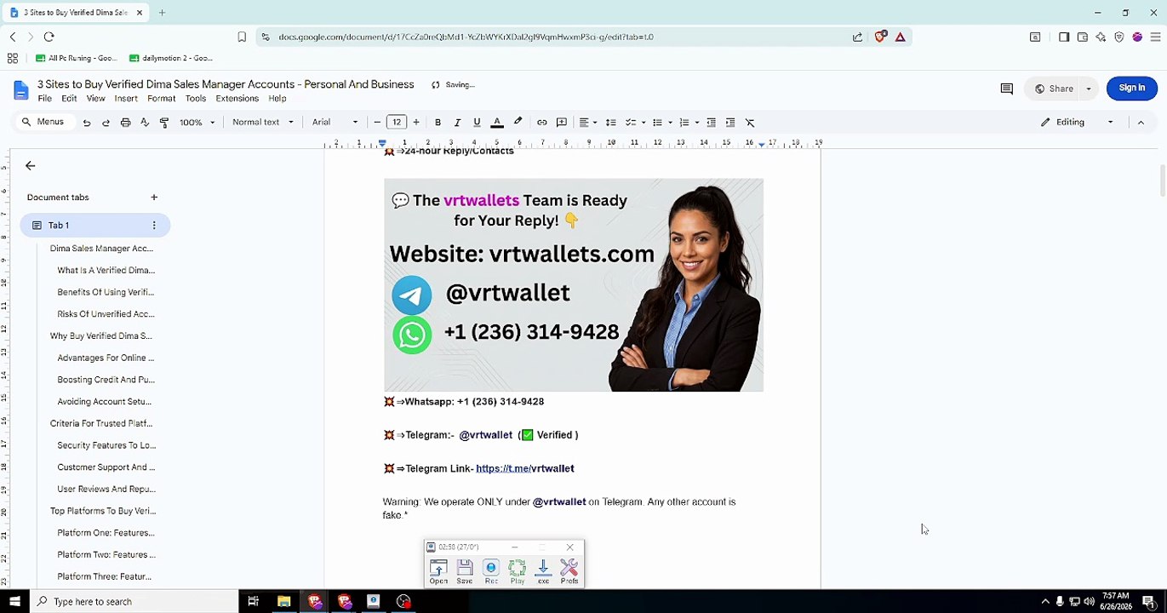
Task: Open the comment history icon
Action: [x=1006, y=89]
